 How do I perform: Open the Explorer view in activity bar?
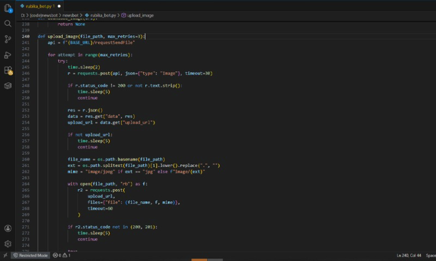tap(8, 8)
